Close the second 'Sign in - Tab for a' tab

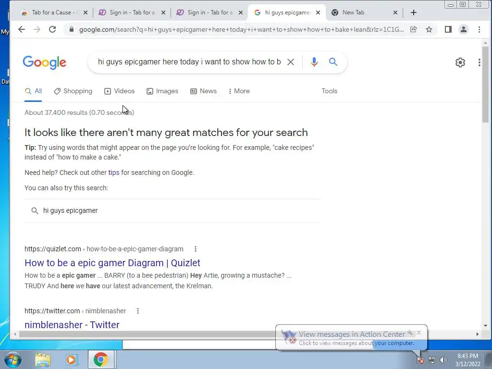(241, 12)
